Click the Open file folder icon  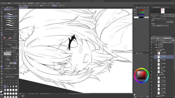pyautogui.click(x=25, y=6)
